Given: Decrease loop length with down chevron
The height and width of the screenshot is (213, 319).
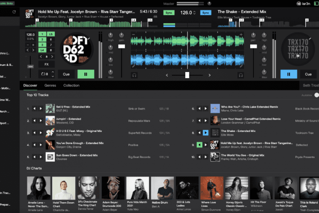Looking at the screenshot, I should 53,77.
